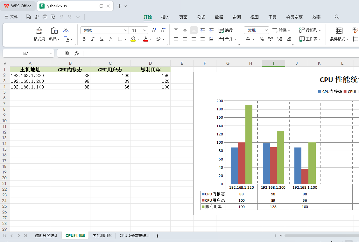Click the Undo arrow icon
The width and height of the screenshot is (359, 242).
click(x=61, y=17)
